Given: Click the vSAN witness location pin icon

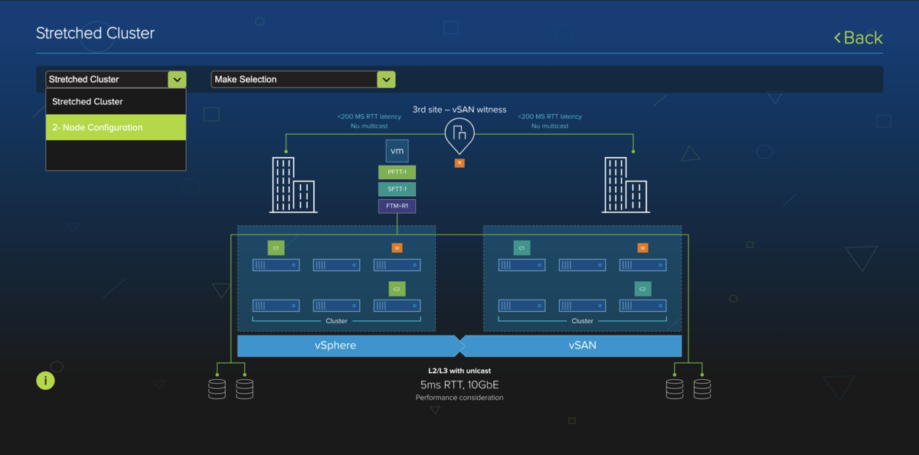Looking at the screenshot, I should 459,135.
